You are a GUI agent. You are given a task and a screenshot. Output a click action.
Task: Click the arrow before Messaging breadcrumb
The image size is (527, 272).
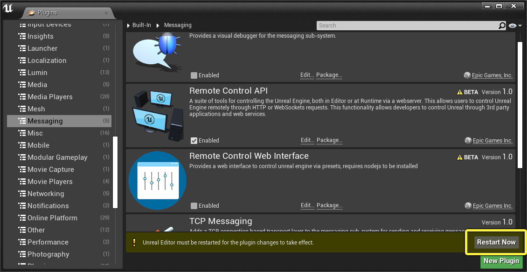[x=158, y=25]
